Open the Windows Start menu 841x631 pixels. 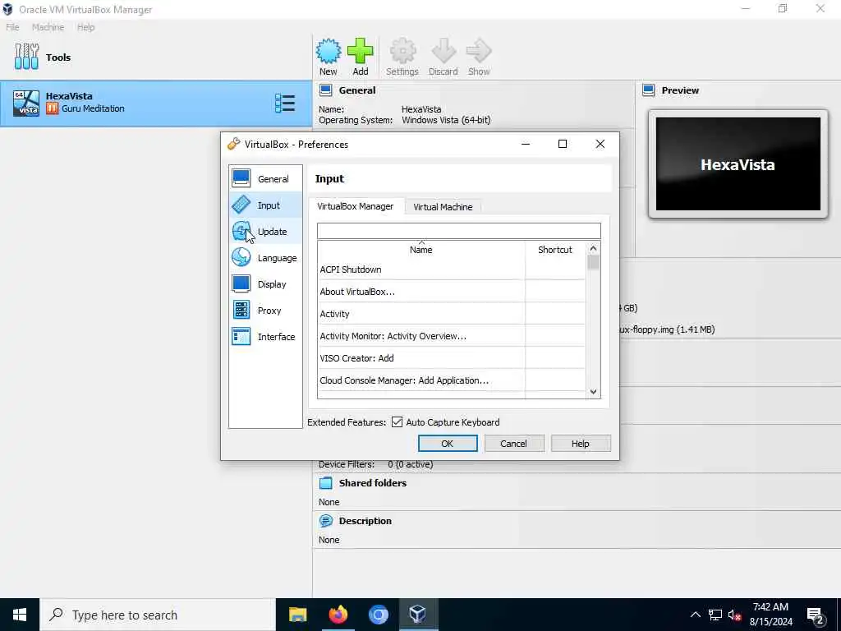pyautogui.click(x=20, y=615)
